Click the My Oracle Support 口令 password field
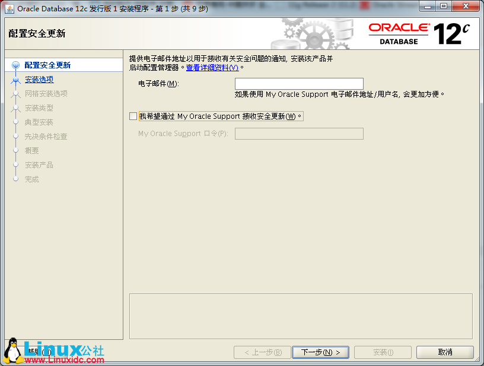Screen dimensions: 484x366 pyautogui.click(x=299, y=133)
